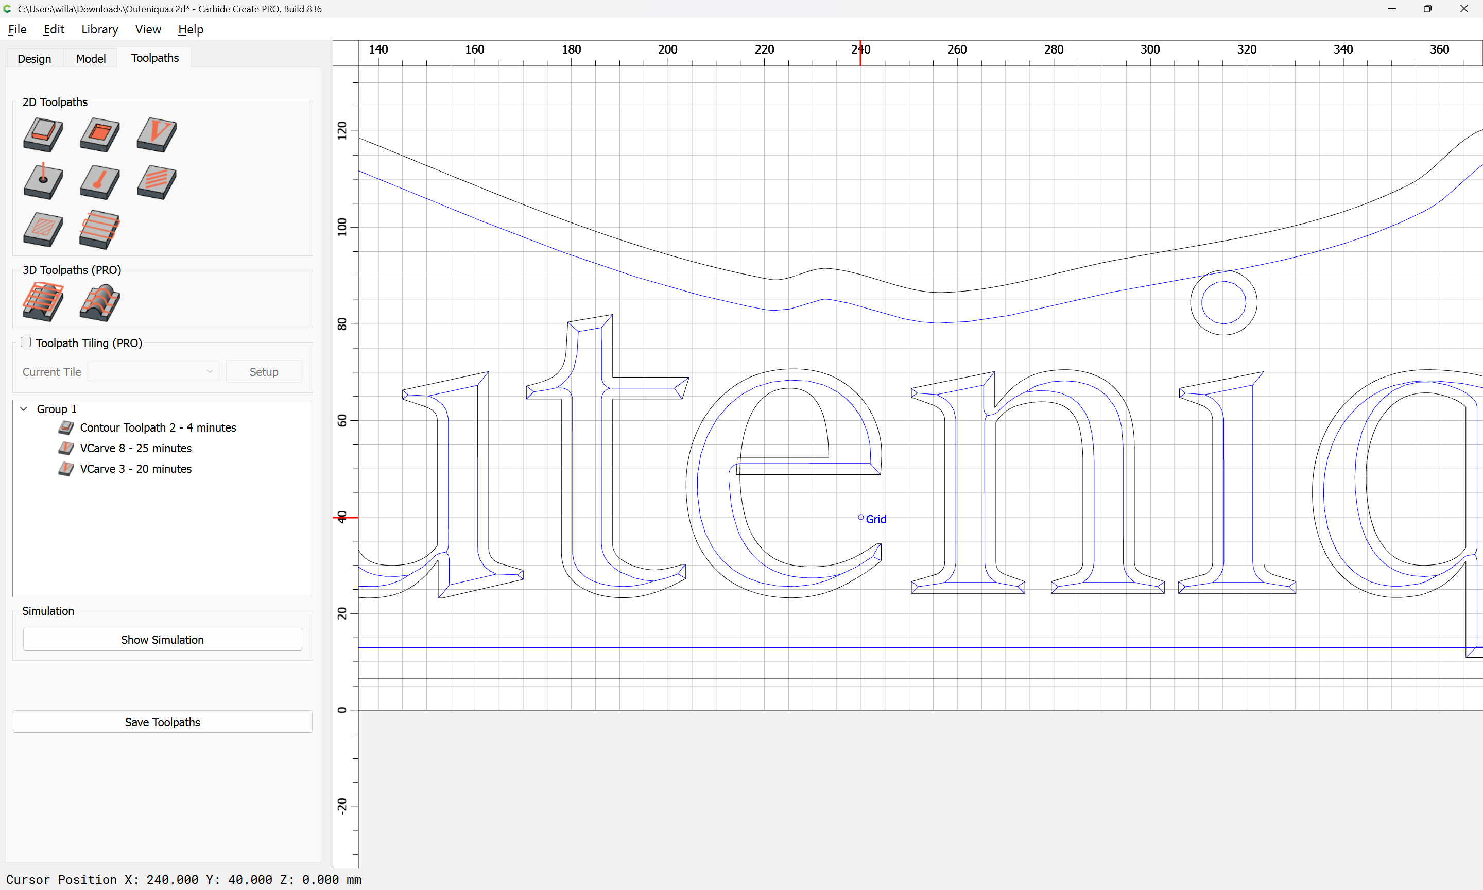1483x890 pixels.
Task: Click the Show Simulation button
Action: click(162, 639)
